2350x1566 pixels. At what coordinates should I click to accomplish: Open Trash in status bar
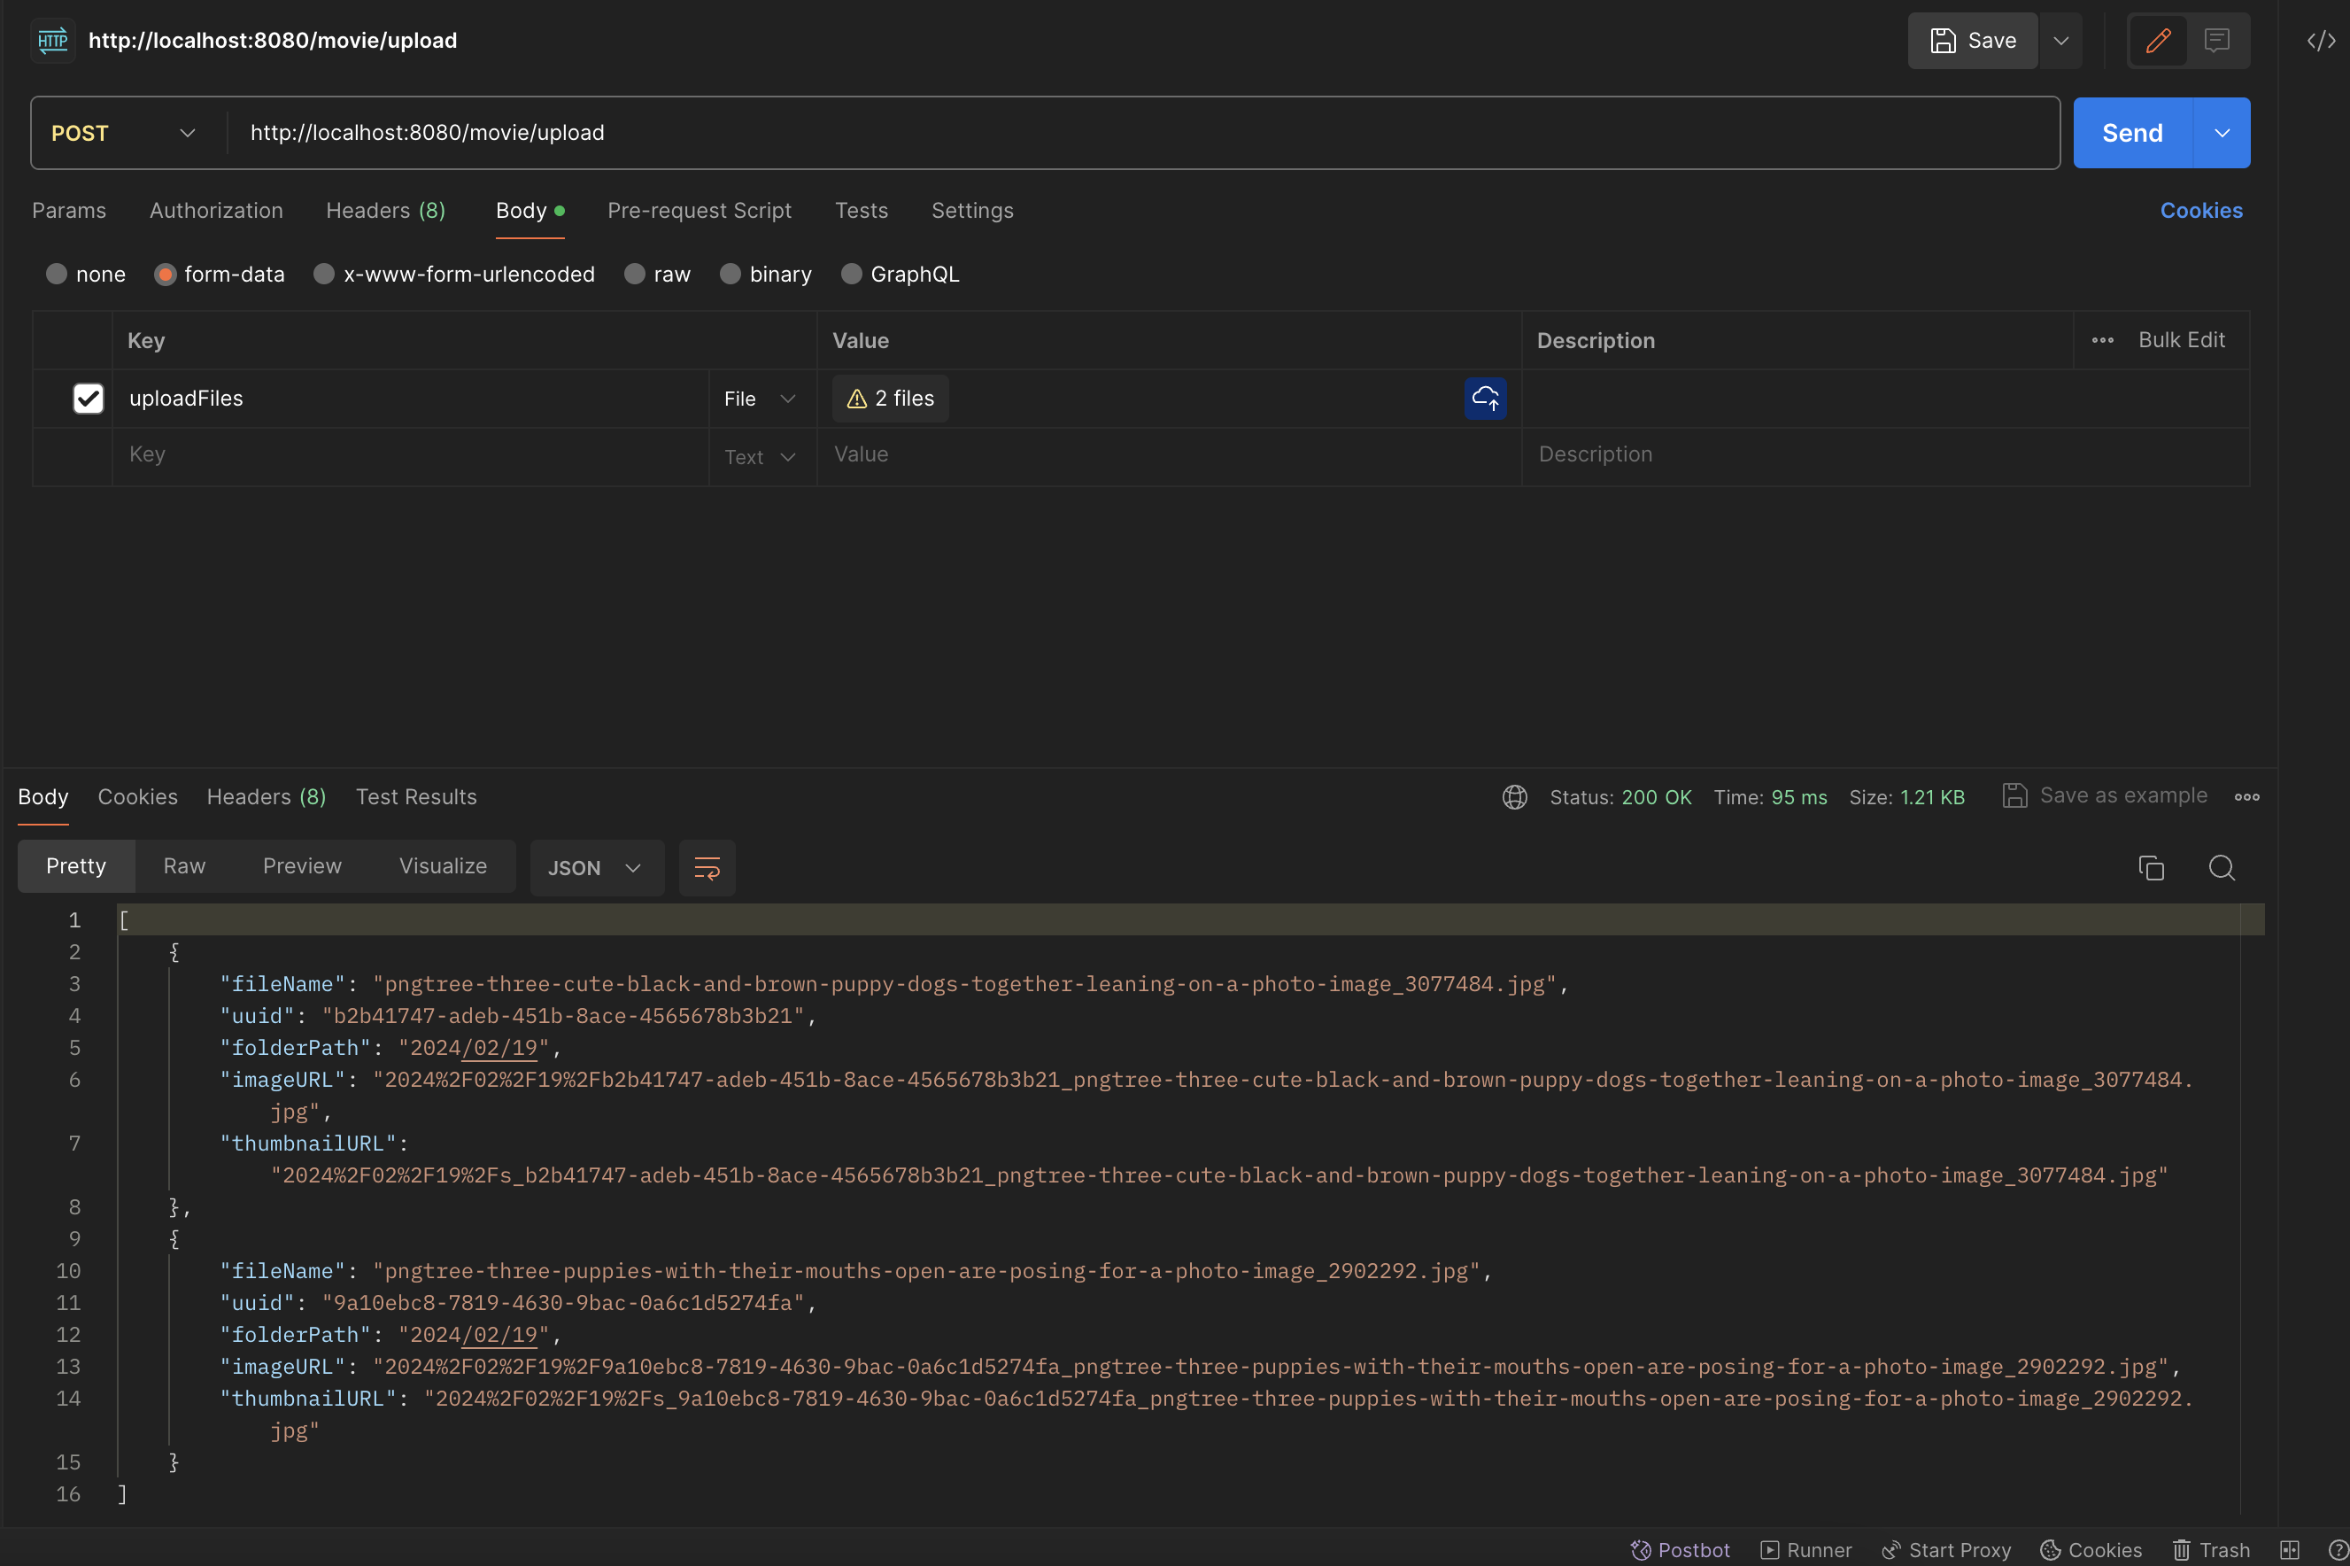(2211, 1549)
